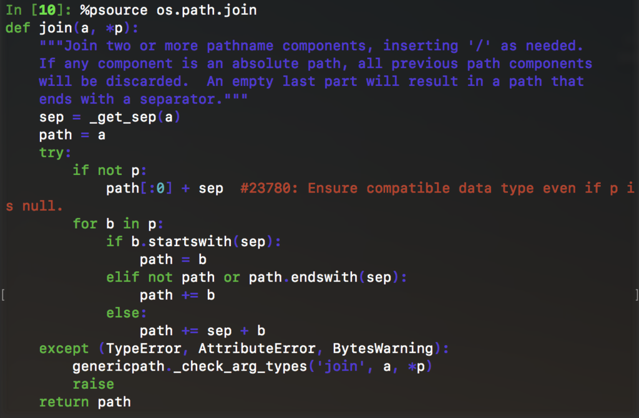Click the "path += sep + b" line

pyautogui.click(x=203, y=331)
